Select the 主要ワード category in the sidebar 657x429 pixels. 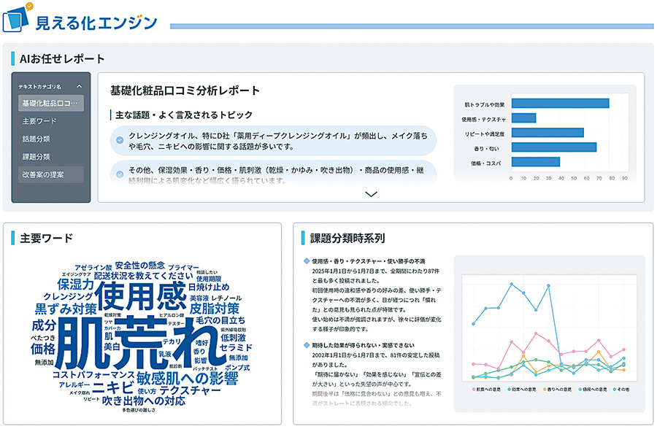tap(39, 120)
